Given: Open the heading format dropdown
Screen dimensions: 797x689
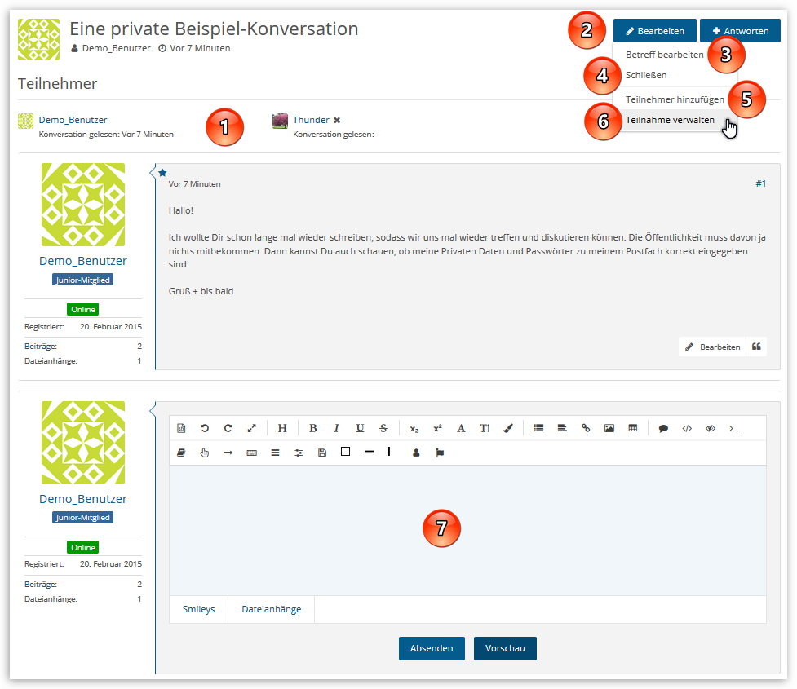Looking at the screenshot, I should 282,428.
